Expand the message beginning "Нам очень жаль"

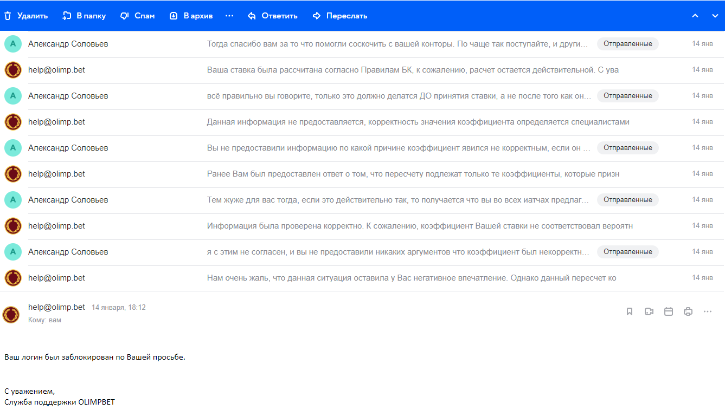click(x=411, y=278)
